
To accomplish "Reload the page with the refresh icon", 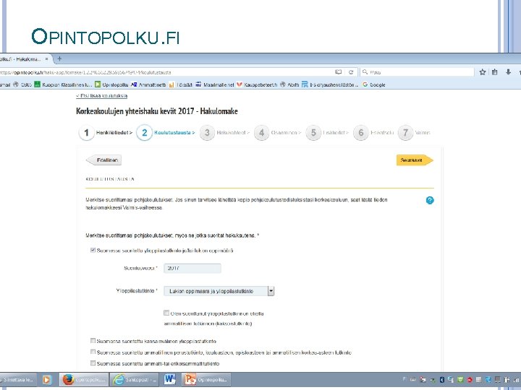I will 351,72.
